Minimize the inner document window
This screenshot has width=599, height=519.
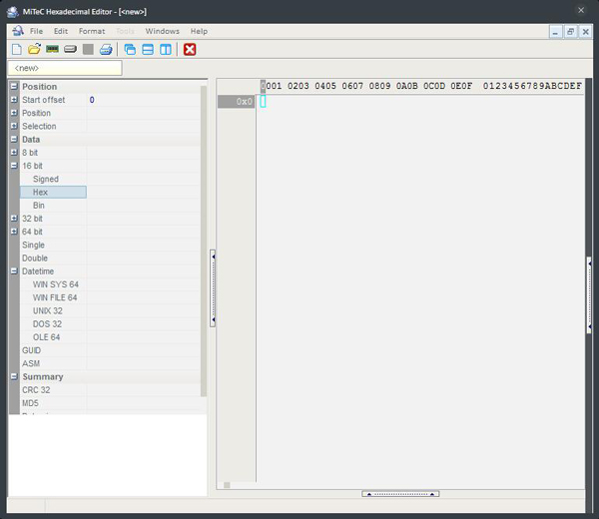click(555, 32)
